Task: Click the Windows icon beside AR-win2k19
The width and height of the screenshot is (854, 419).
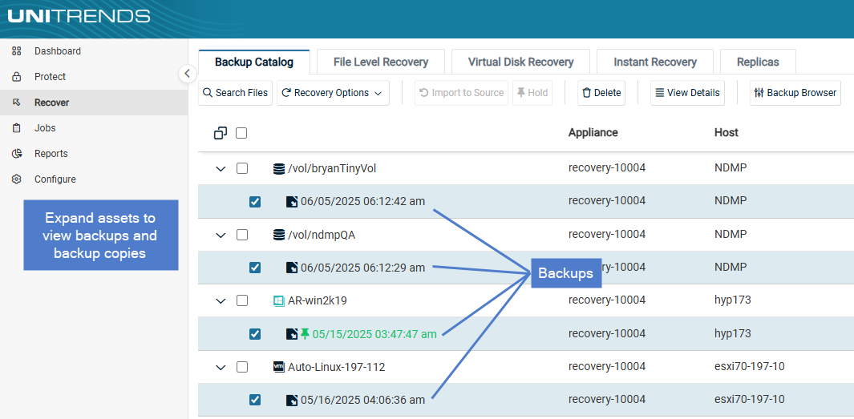Action: tap(279, 301)
